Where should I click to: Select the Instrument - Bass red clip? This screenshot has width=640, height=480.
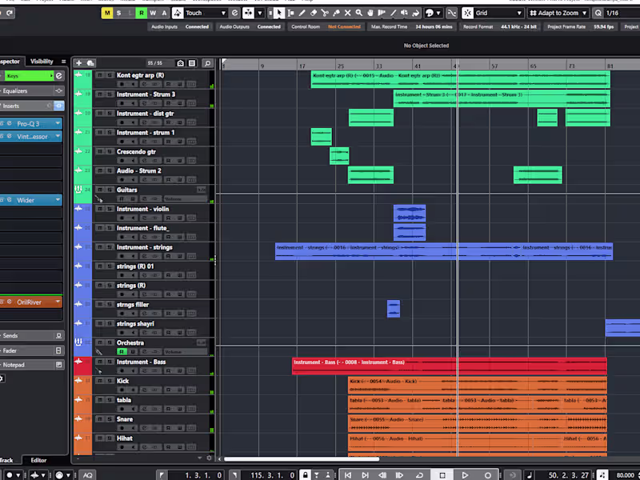click(450, 366)
